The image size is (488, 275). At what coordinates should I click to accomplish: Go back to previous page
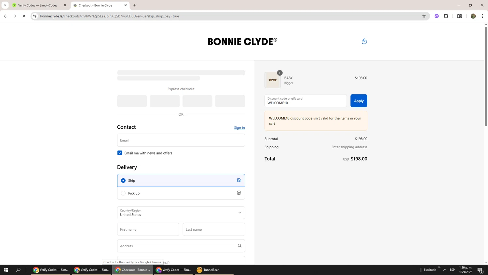point(6,16)
